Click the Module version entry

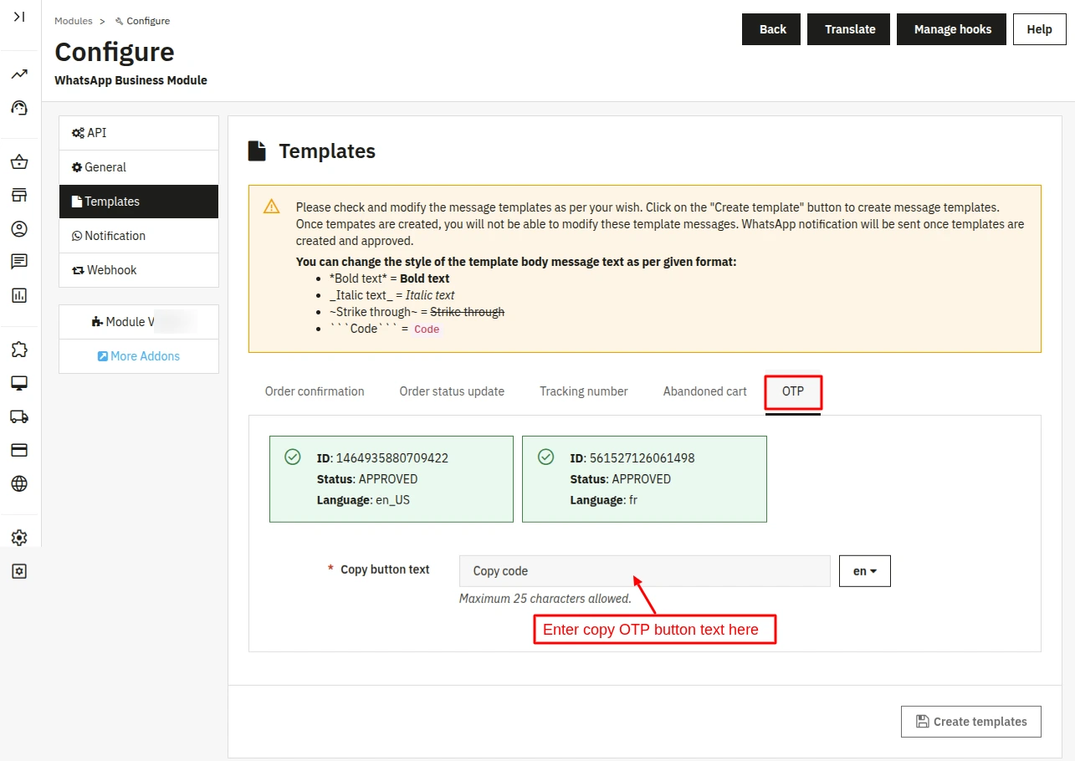click(x=139, y=322)
